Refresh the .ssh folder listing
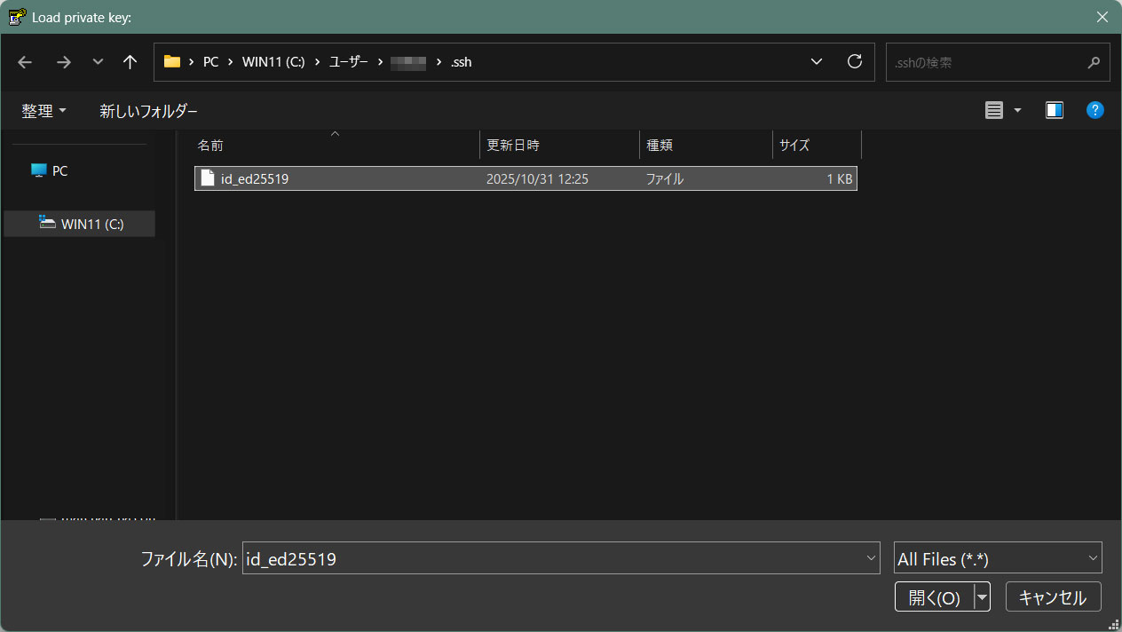This screenshot has height=632, width=1122. coord(855,62)
